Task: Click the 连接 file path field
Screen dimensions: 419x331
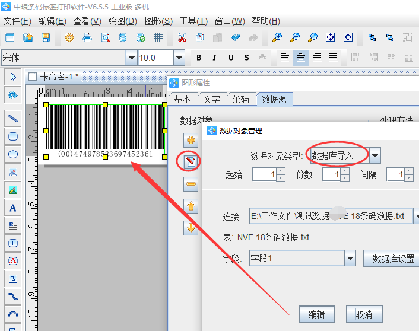Action: click(x=331, y=216)
